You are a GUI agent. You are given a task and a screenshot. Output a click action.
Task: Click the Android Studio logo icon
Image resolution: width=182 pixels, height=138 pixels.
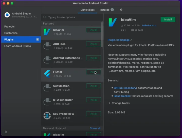pyautogui.click(x=7, y=15)
